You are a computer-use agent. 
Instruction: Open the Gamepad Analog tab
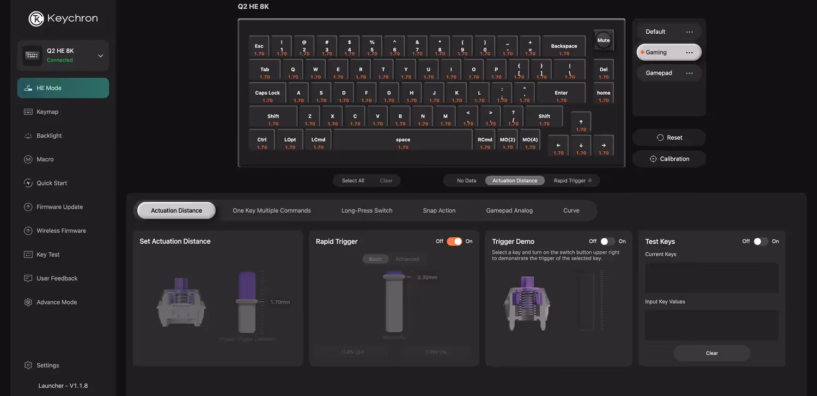[509, 211]
